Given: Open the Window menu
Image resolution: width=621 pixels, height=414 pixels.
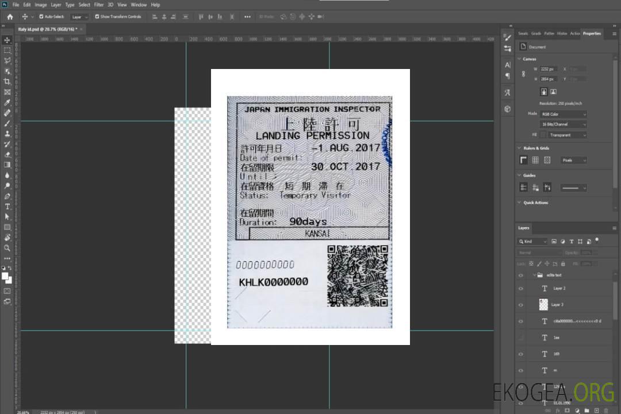Looking at the screenshot, I should 139,5.
